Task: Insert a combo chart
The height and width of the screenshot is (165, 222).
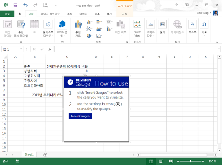Action: [109, 29]
